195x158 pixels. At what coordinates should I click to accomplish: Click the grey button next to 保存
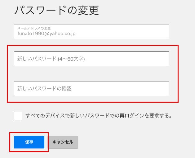point(63,142)
